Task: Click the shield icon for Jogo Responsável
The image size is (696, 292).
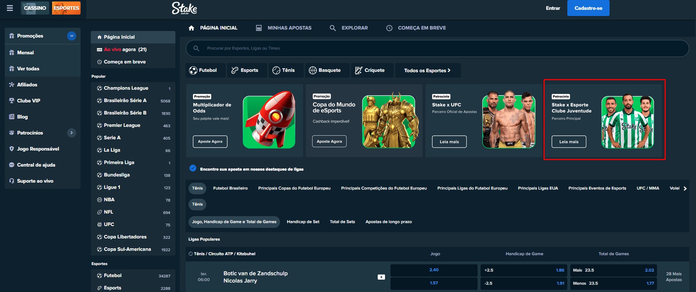Action: (12, 149)
